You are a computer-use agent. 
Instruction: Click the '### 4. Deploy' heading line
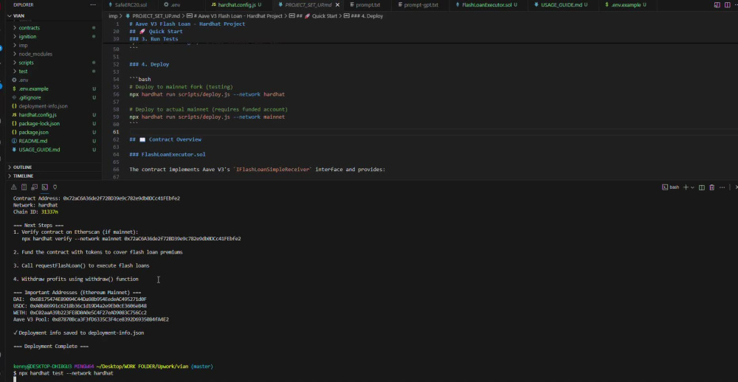pos(149,64)
